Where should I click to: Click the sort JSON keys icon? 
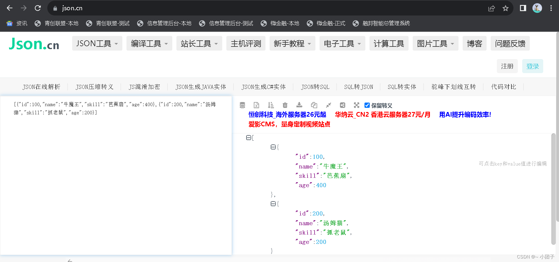[271, 105]
